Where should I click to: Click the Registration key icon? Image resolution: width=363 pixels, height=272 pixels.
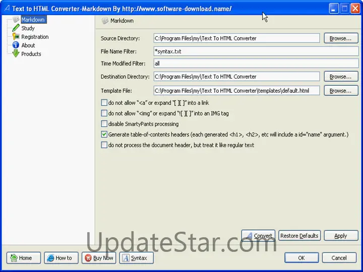coord(16,37)
